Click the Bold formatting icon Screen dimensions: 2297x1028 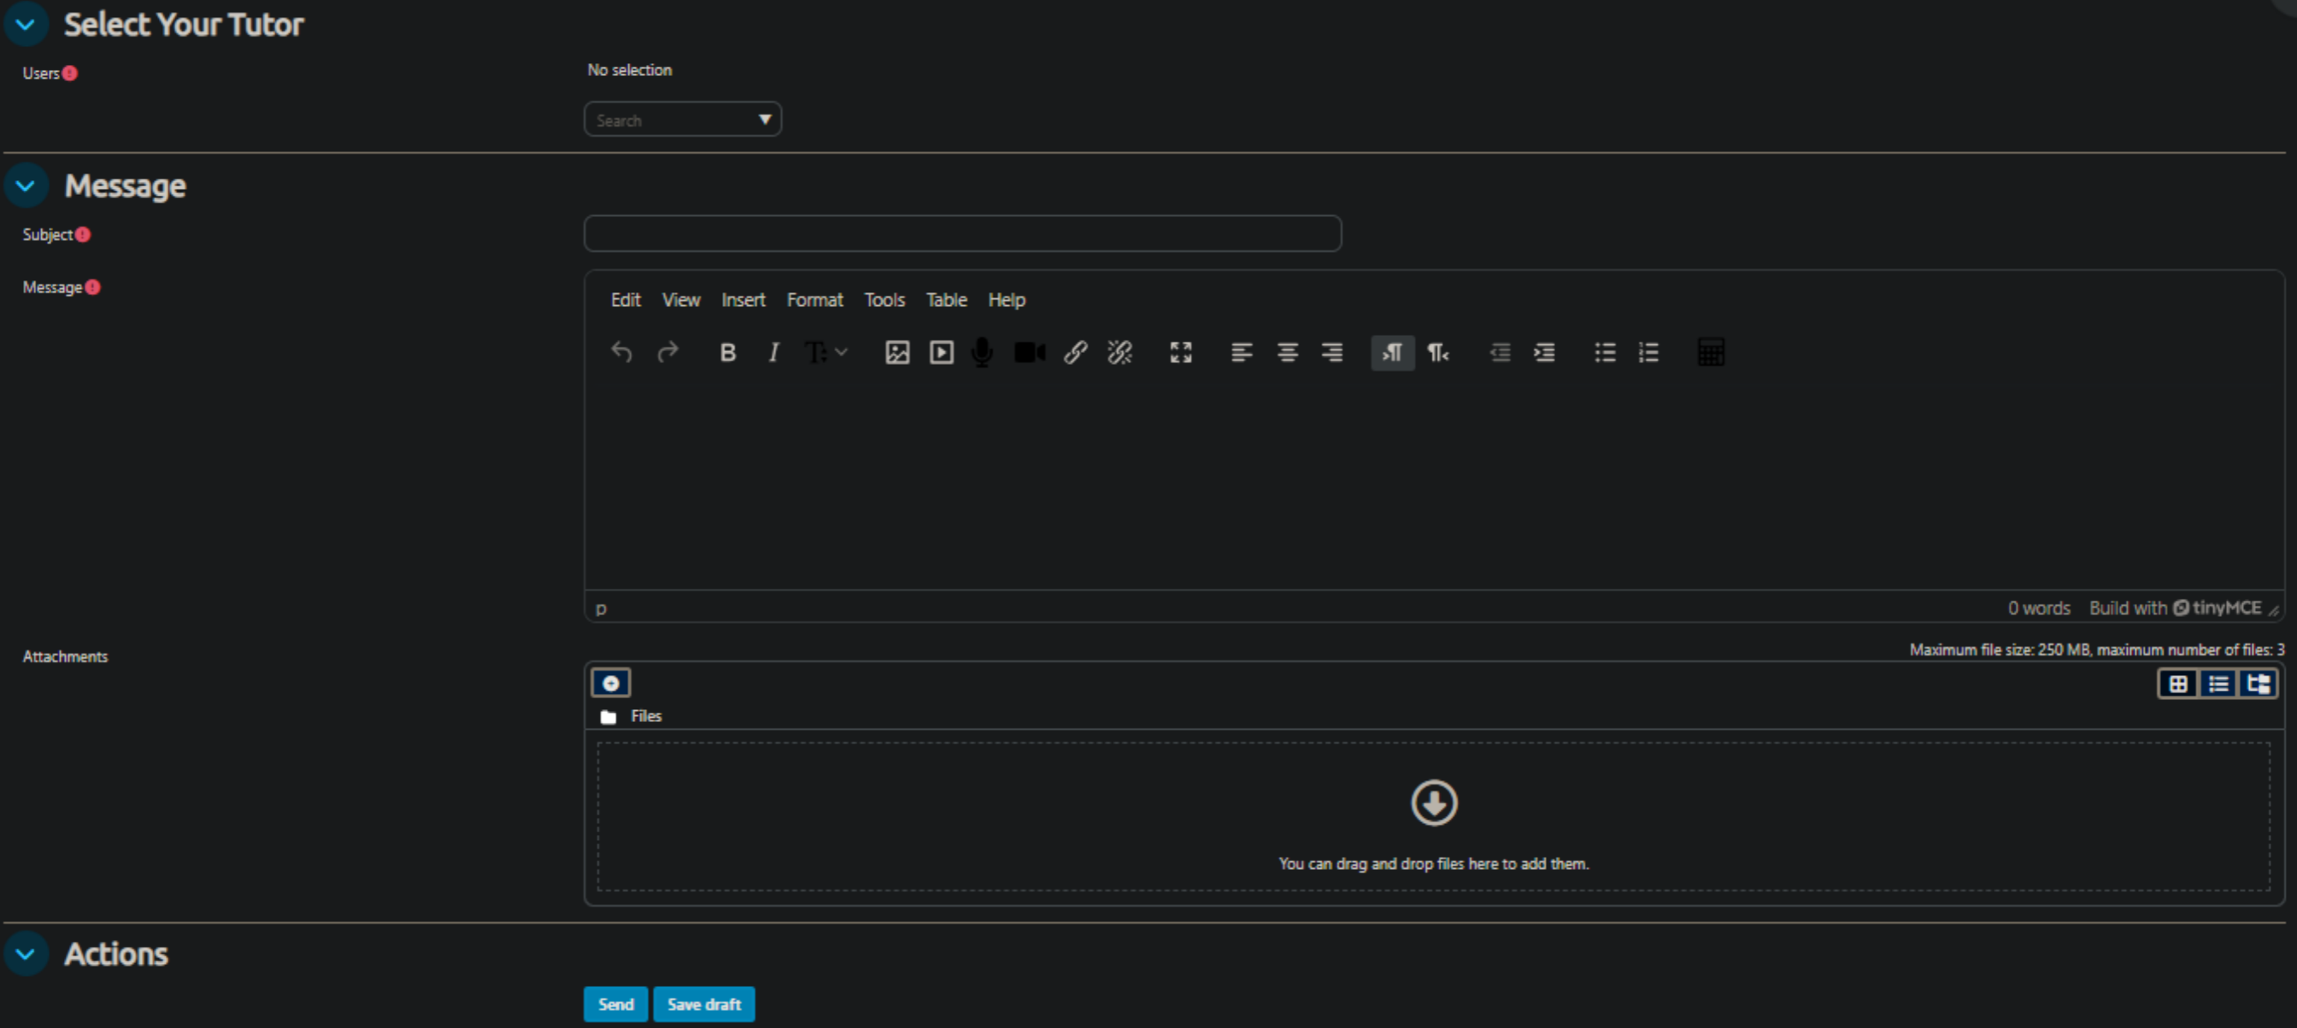coord(727,353)
